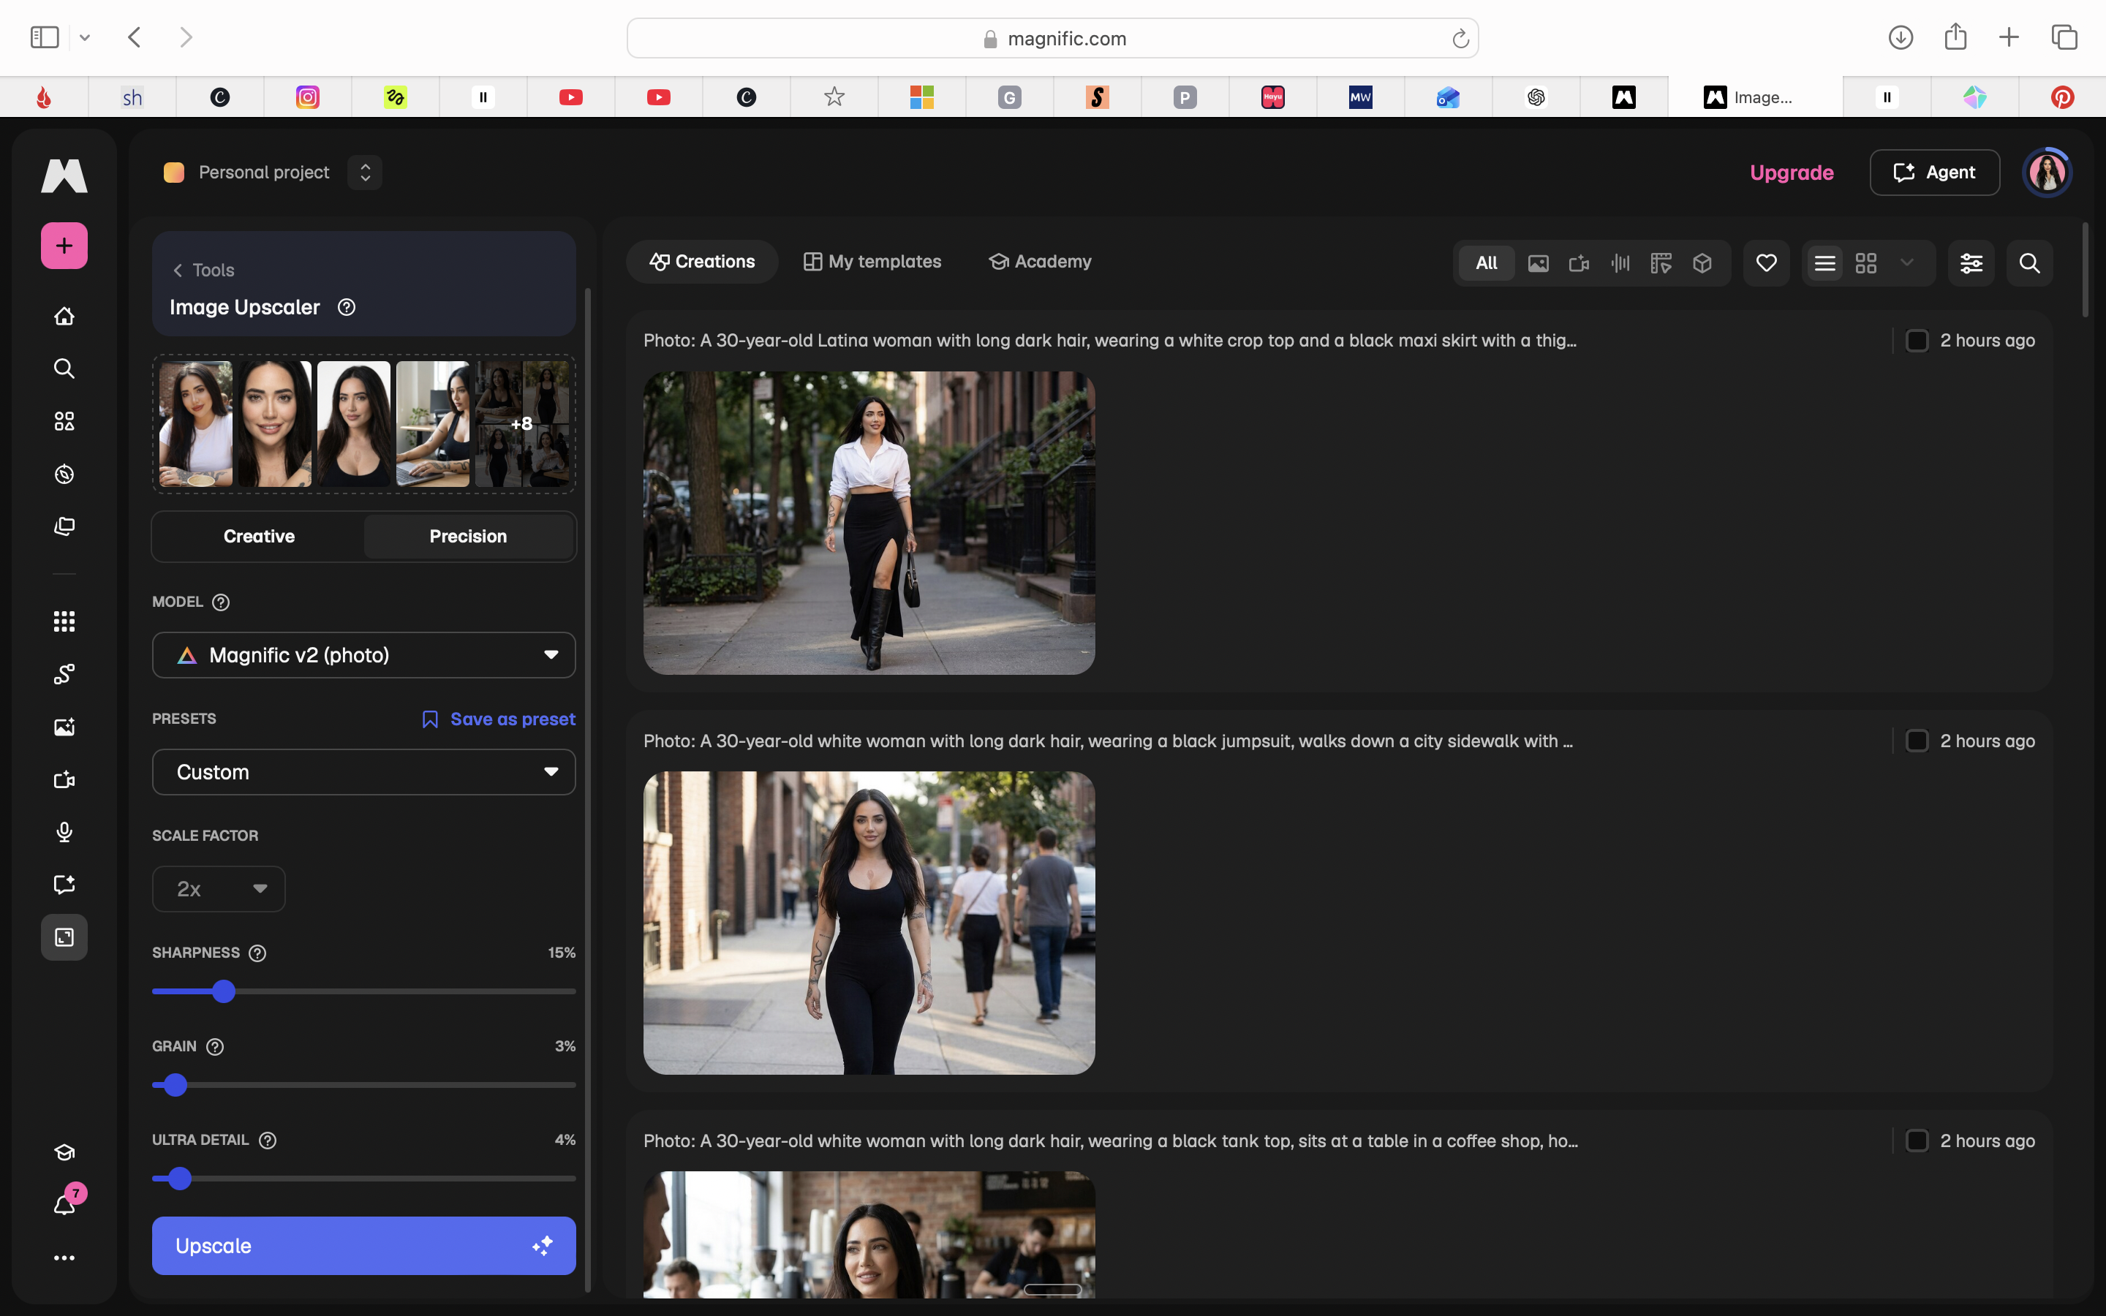Open the Agent button
2106x1316 pixels.
tap(1935, 173)
